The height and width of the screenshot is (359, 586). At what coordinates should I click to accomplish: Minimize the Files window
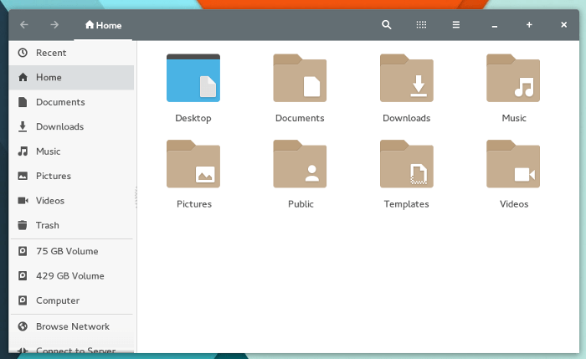495,26
